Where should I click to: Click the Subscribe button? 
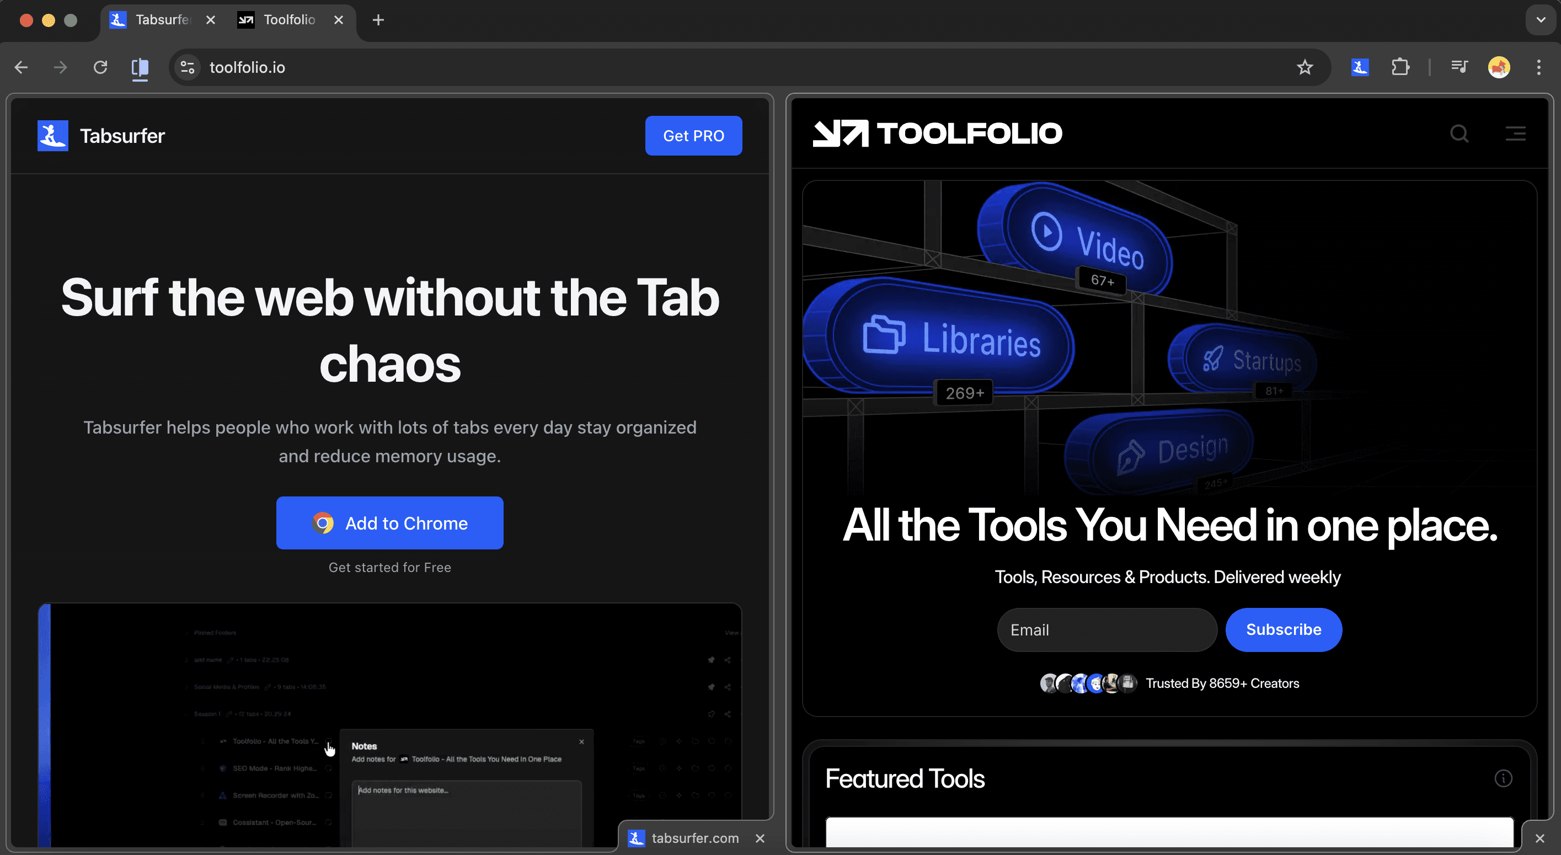coord(1284,629)
